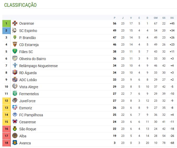Image resolution: width=177 pixels, height=148 pixels.
Task: Open the Vista Alegre team page
Action: pyautogui.click(x=29, y=87)
